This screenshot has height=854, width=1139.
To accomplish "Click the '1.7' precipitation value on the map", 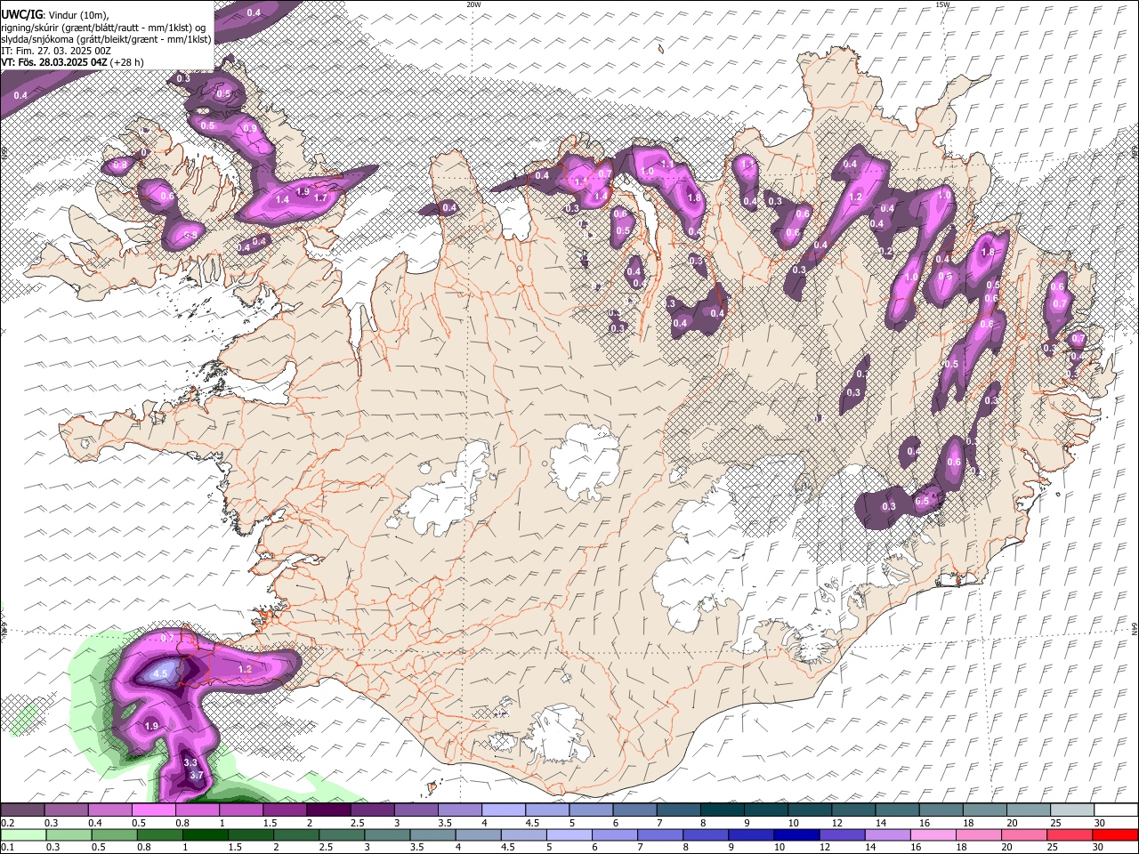I will pyautogui.click(x=320, y=198).
